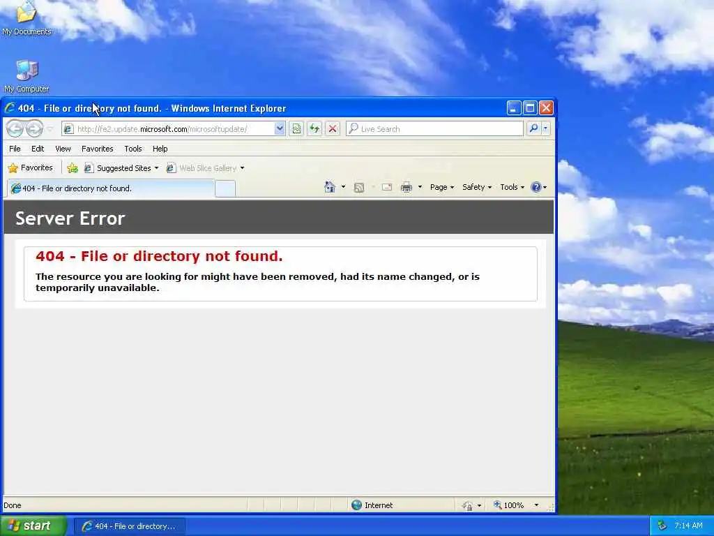Image resolution: width=714 pixels, height=536 pixels.
Task: Click the Print icon
Action: pyautogui.click(x=407, y=187)
